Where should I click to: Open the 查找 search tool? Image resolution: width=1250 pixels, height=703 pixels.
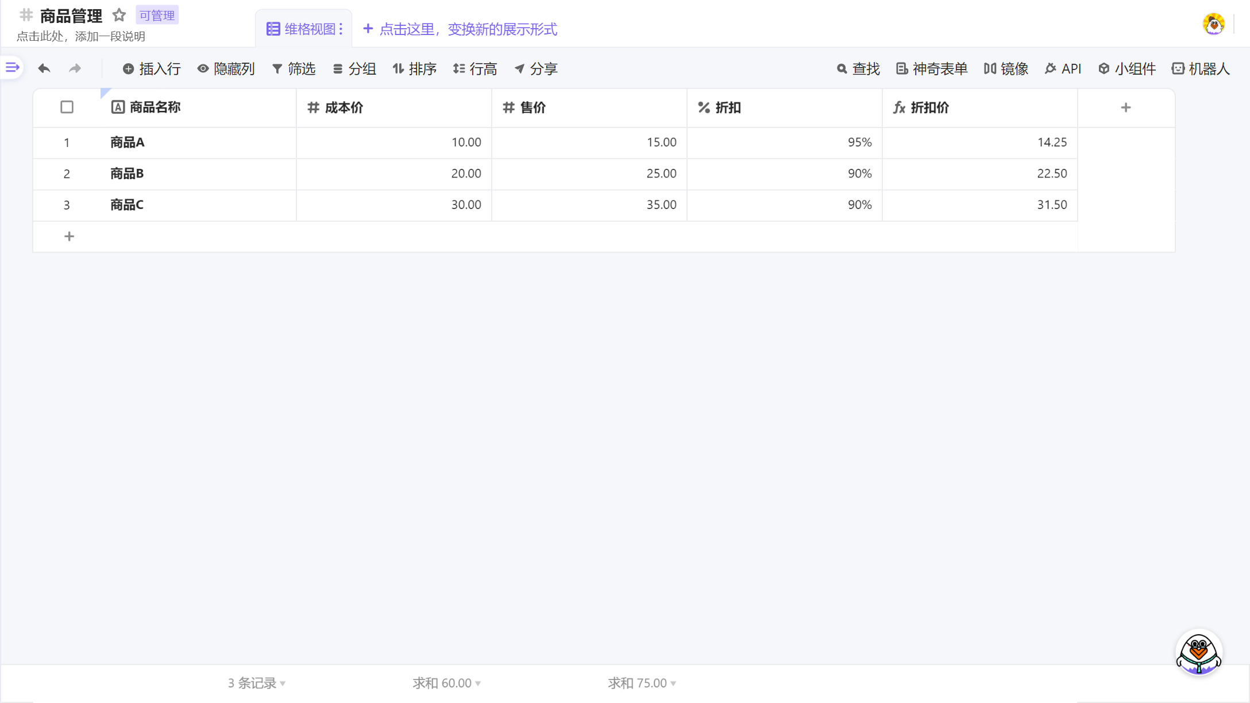coord(858,68)
